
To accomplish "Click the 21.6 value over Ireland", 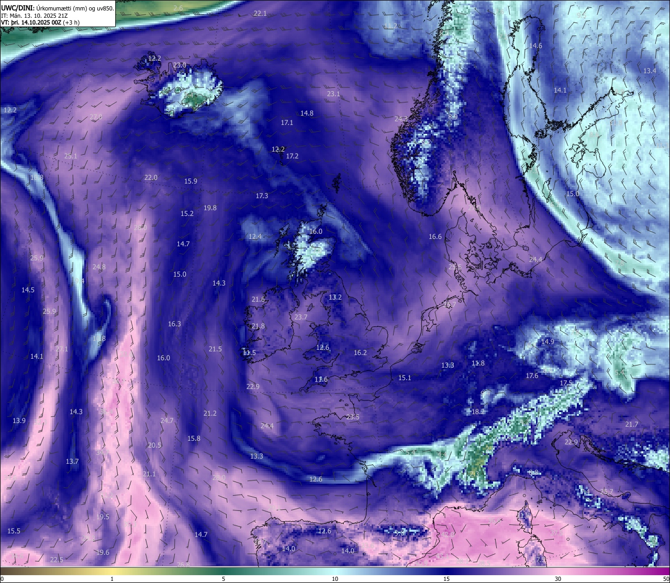I will 258,299.
